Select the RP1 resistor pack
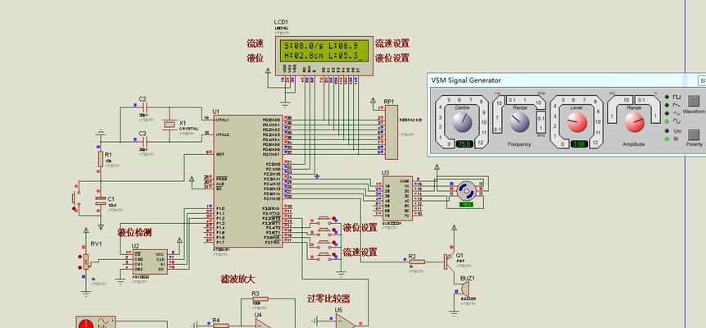The image size is (706, 328). 391,133
